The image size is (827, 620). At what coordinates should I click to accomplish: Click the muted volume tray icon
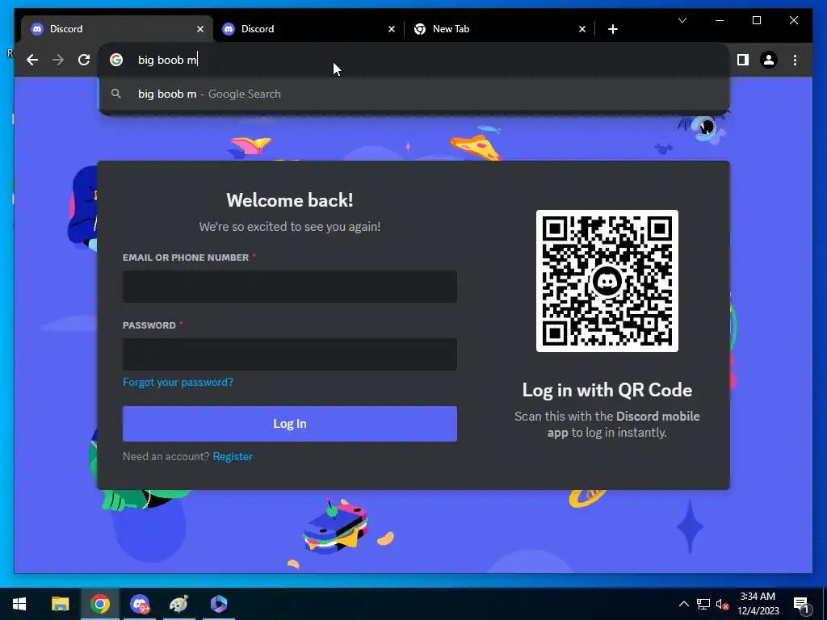tap(722, 604)
